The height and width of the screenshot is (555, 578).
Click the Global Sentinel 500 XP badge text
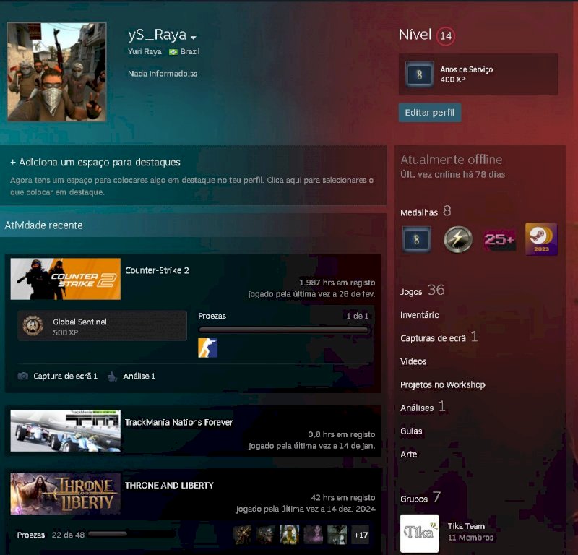pos(79,327)
